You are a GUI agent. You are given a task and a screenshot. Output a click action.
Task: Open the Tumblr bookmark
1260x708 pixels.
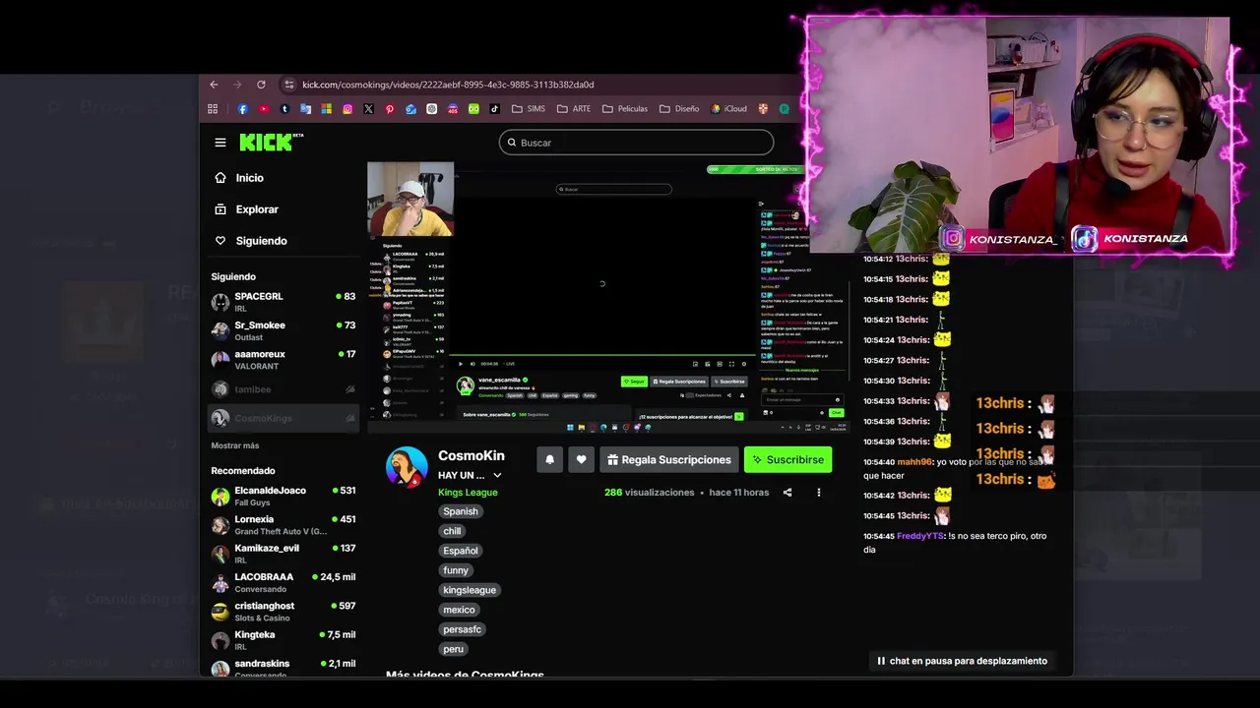click(x=284, y=109)
